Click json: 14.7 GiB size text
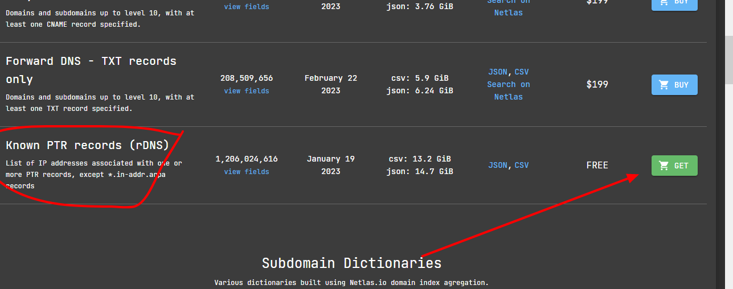Viewport: 733px width, 289px height. pos(420,172)
